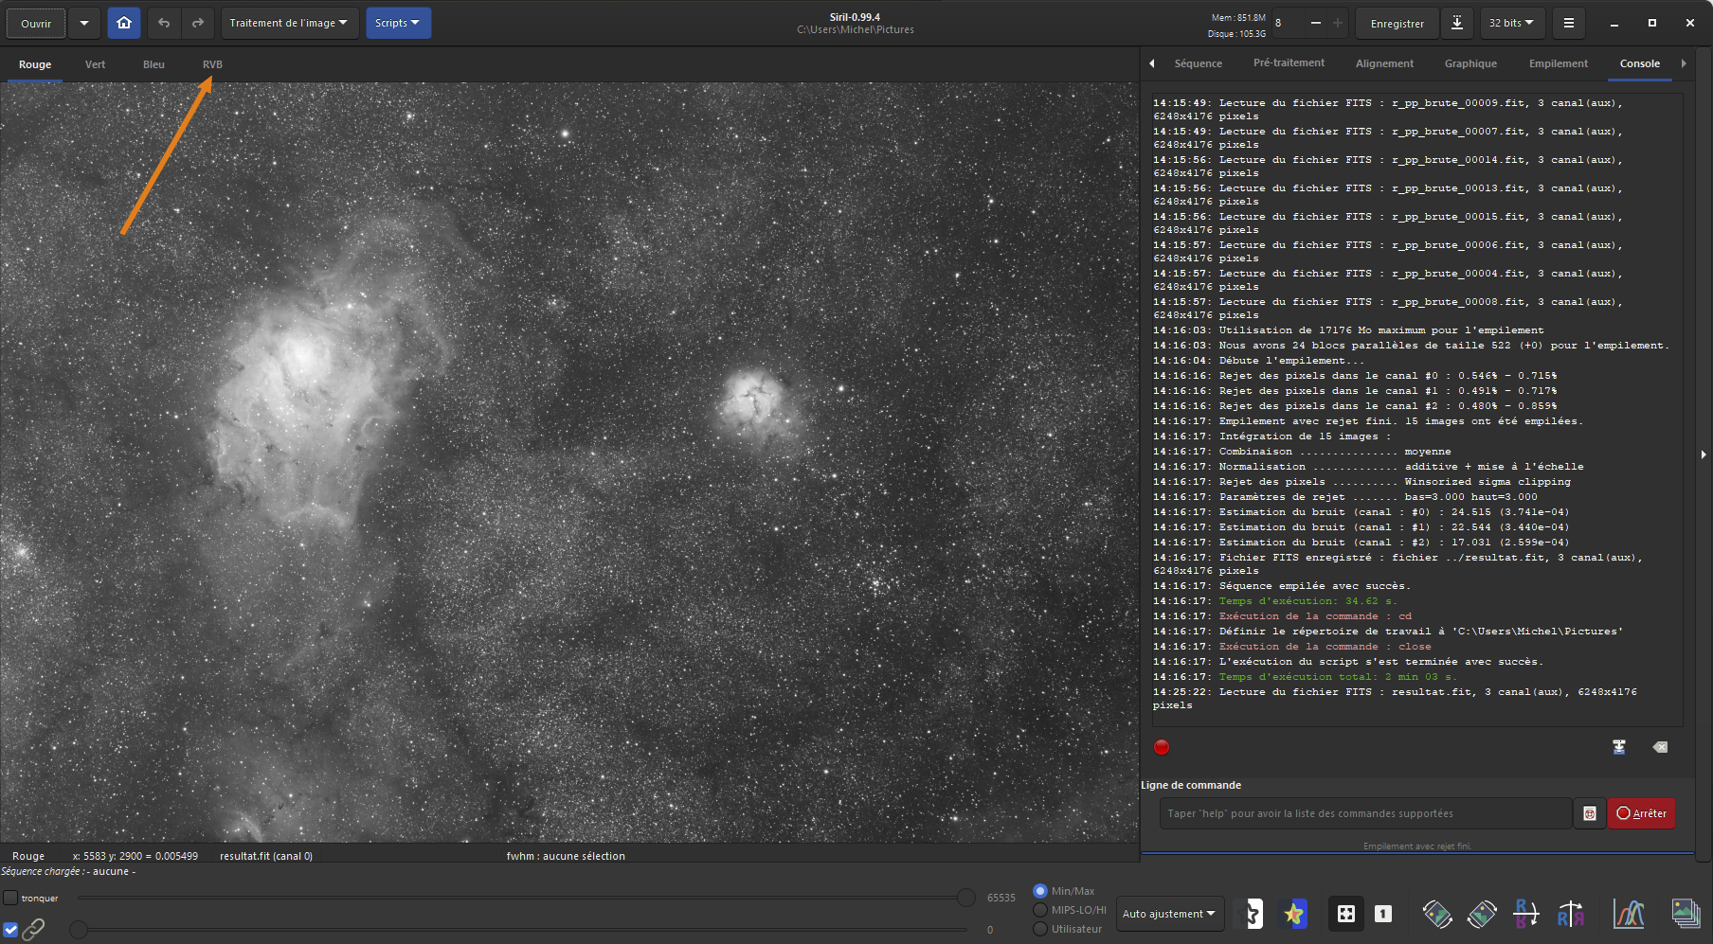Flip image vertically with mirror icon
Screen dimensions: 1713x944
pyautogui.click(x=1525, y=914)
